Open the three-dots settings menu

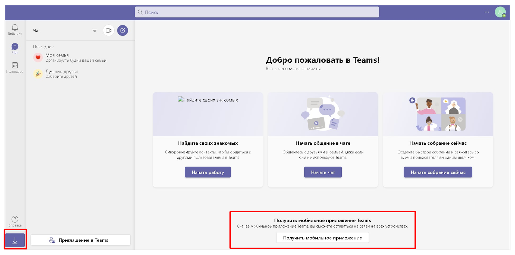(x=487, y=12)
